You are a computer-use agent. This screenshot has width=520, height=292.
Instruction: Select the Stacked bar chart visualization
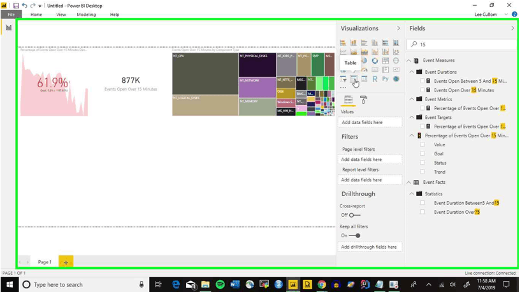[x=343, y=43]
